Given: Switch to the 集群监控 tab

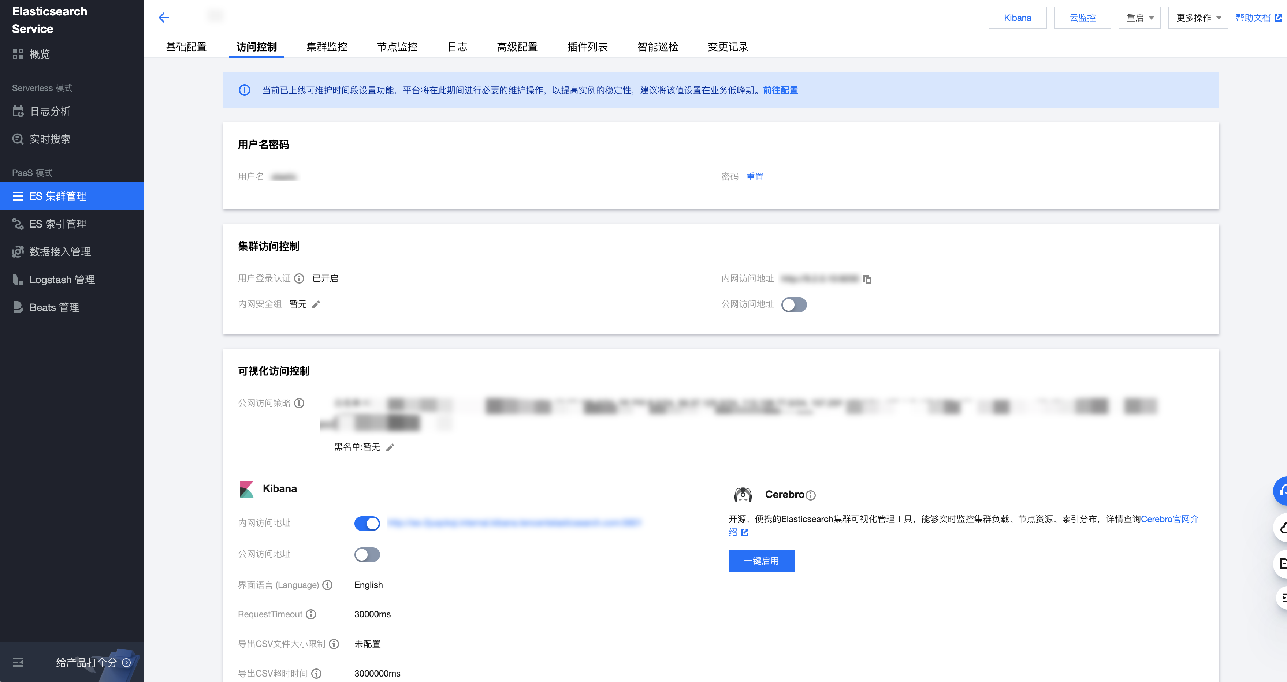Looking at the screenshot, I should point(327,46).
